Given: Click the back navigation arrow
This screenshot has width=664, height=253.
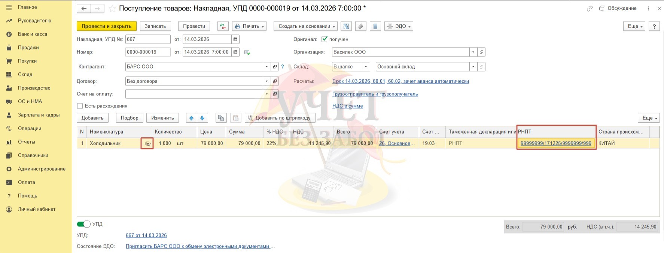Looking at the screenshot, I should click(84, 8).
